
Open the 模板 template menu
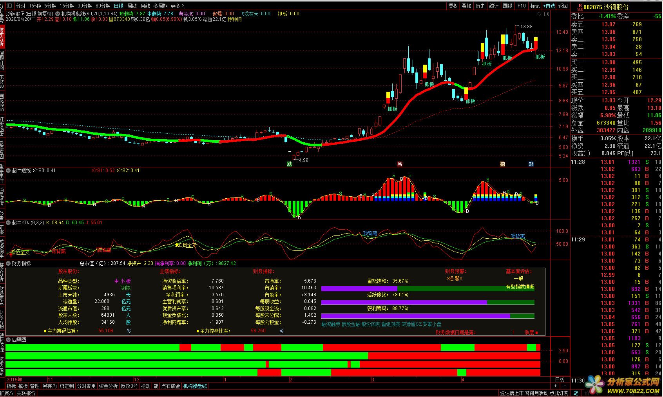click(23, 386)
